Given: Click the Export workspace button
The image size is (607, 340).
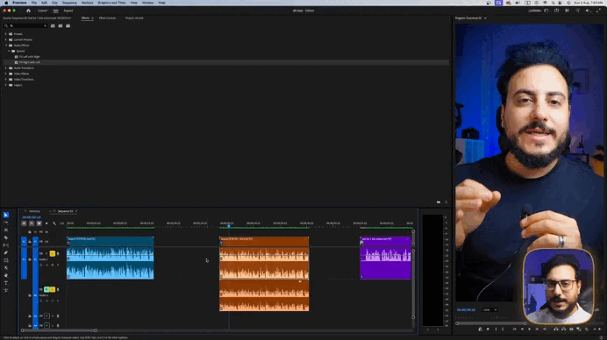Looking at the screenshot, I should pyautogui.click(x=68, y=11).
